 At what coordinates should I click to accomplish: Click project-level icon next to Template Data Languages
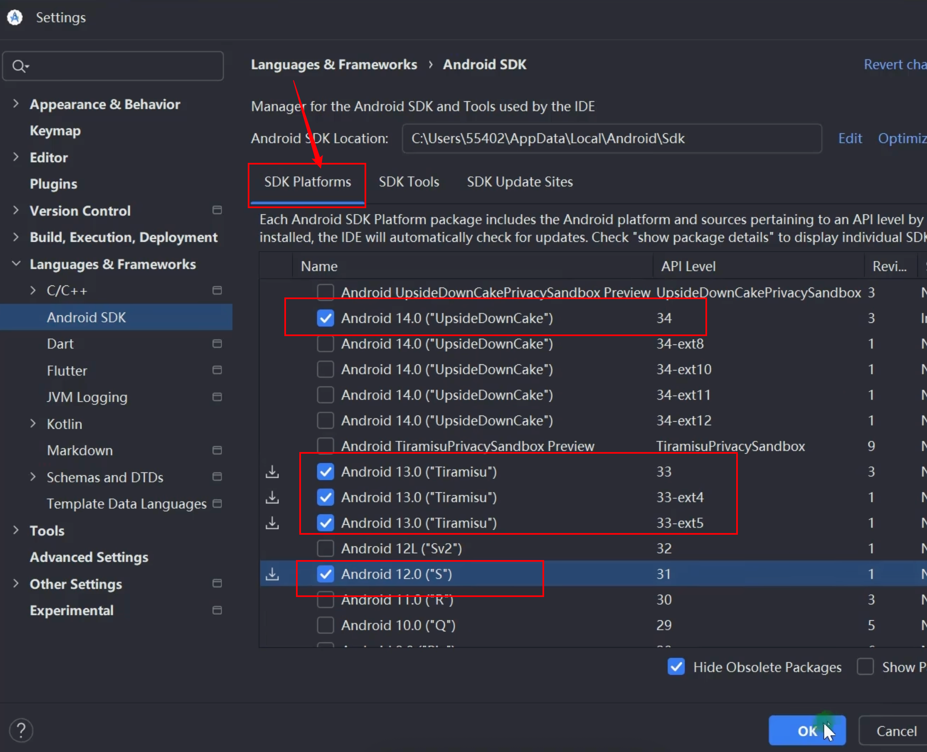tap(217, 504)
